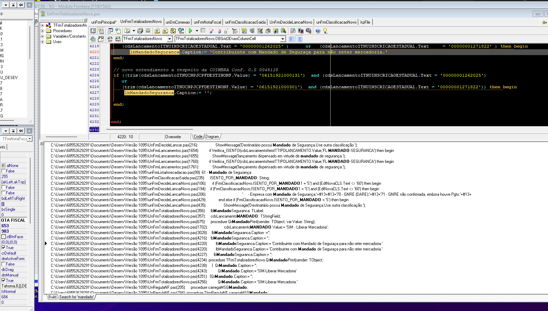Screen dimensions: 548x311
Task: Open the DBGrid3DrawColumnCell method dropdown
Action: point(283,39)
